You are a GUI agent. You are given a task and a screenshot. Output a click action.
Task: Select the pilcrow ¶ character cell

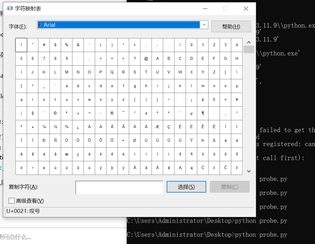[x=203, y=113]
